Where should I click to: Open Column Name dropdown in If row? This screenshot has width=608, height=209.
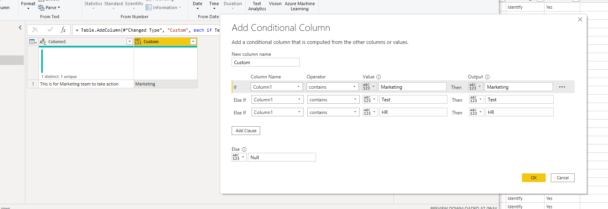click(277, 87)
